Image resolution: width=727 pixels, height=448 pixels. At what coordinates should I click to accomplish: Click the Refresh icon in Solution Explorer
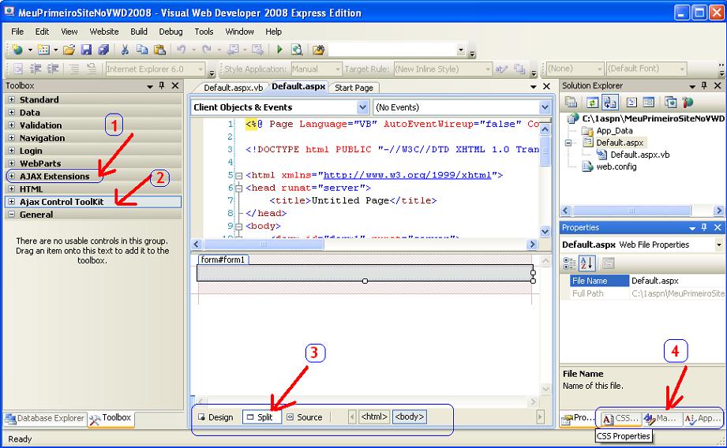click(x=592, y=102)
